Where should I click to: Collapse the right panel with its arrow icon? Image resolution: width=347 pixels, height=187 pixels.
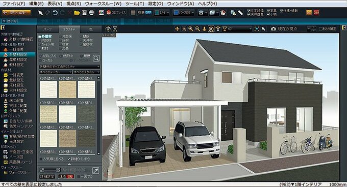point(344,27)
